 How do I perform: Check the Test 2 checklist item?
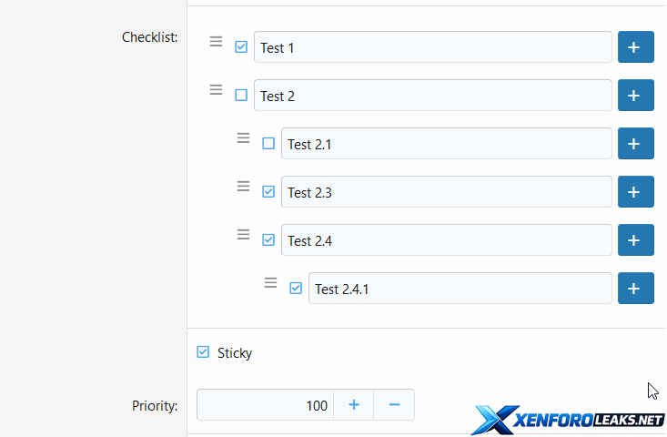(241, 96)
